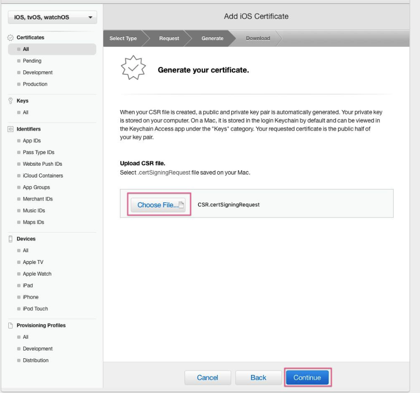
Task: Click the Back button
Action: (258, 378)
